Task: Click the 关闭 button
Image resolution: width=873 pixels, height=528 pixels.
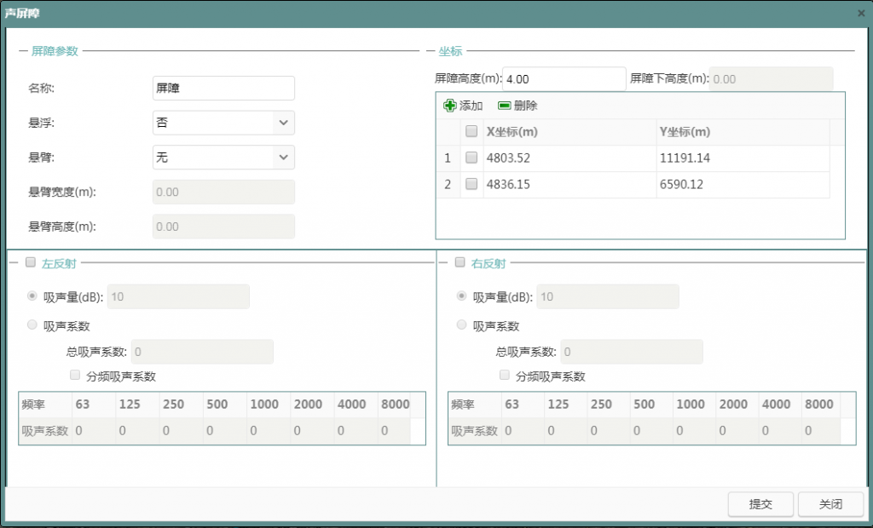Action: tap(830, 504)
